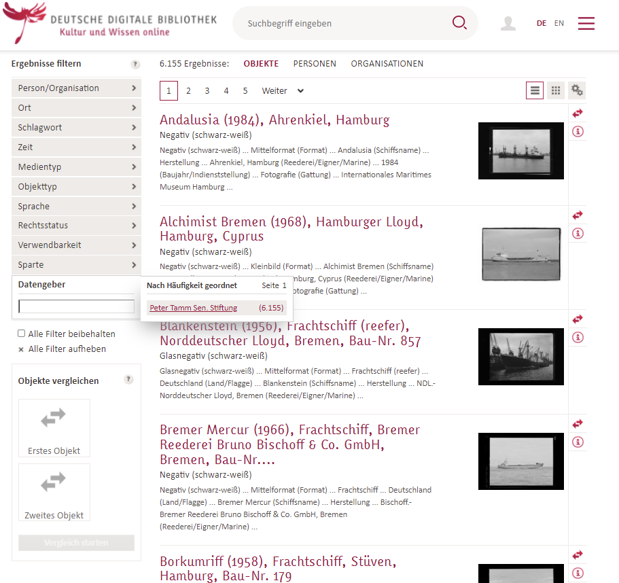The height and width of the screenshot is (583, 619).
Task: Add Borkumriff (1958) result to comparison
Action: [x=578, y=555]
